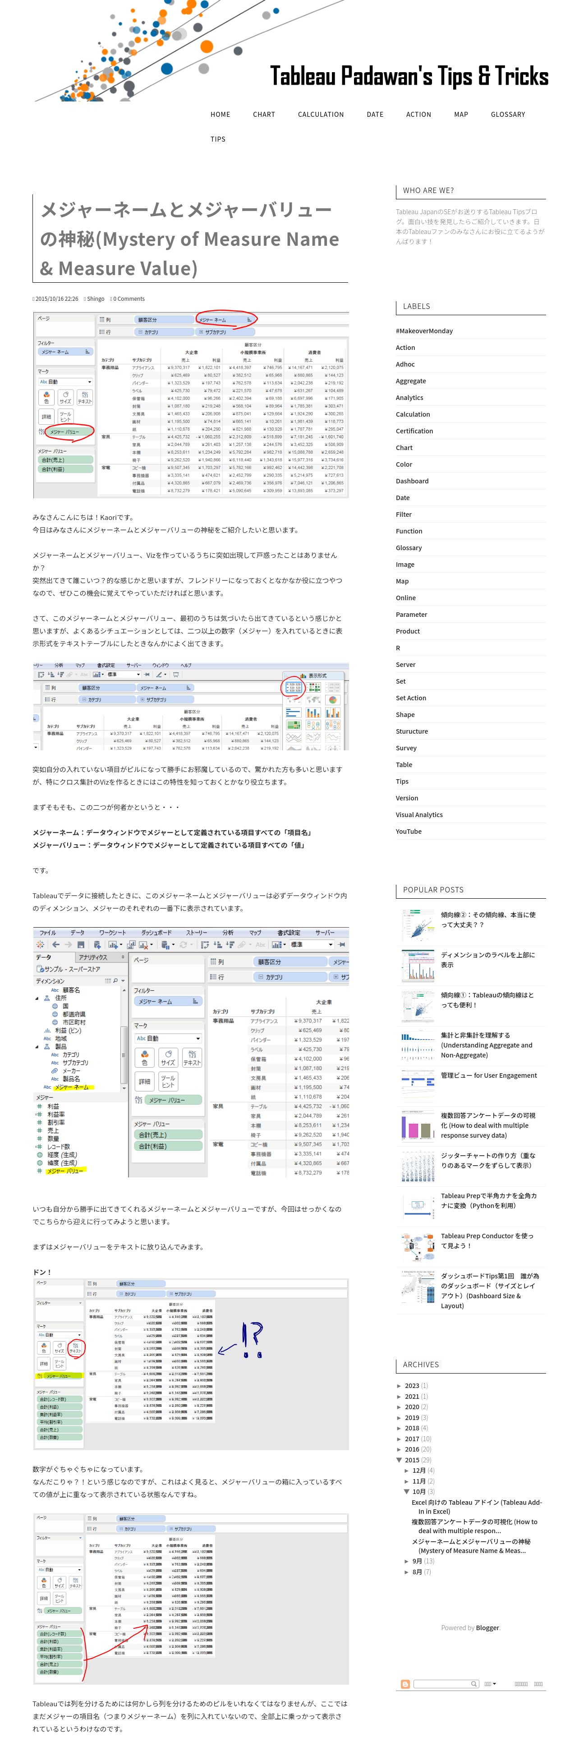Select the Filter label
This screenshot has width=579, height=1737.
(x=403, y=515)
